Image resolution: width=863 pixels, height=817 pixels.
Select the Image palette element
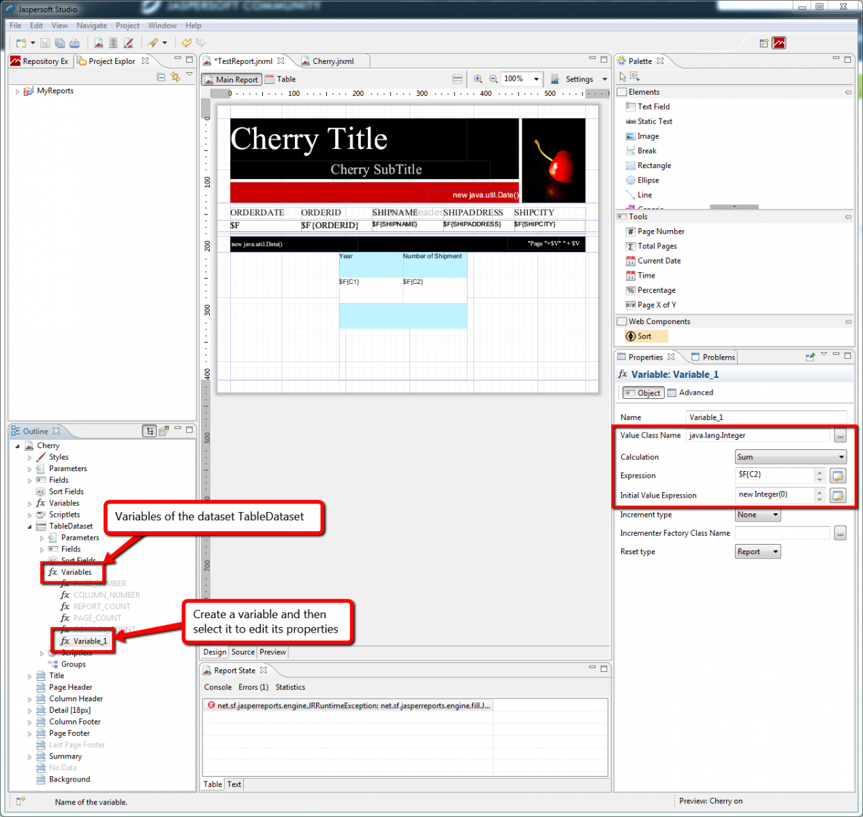click(642, 136)
